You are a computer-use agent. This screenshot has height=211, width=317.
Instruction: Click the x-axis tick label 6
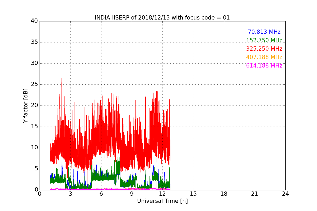[x=101, y=194]
